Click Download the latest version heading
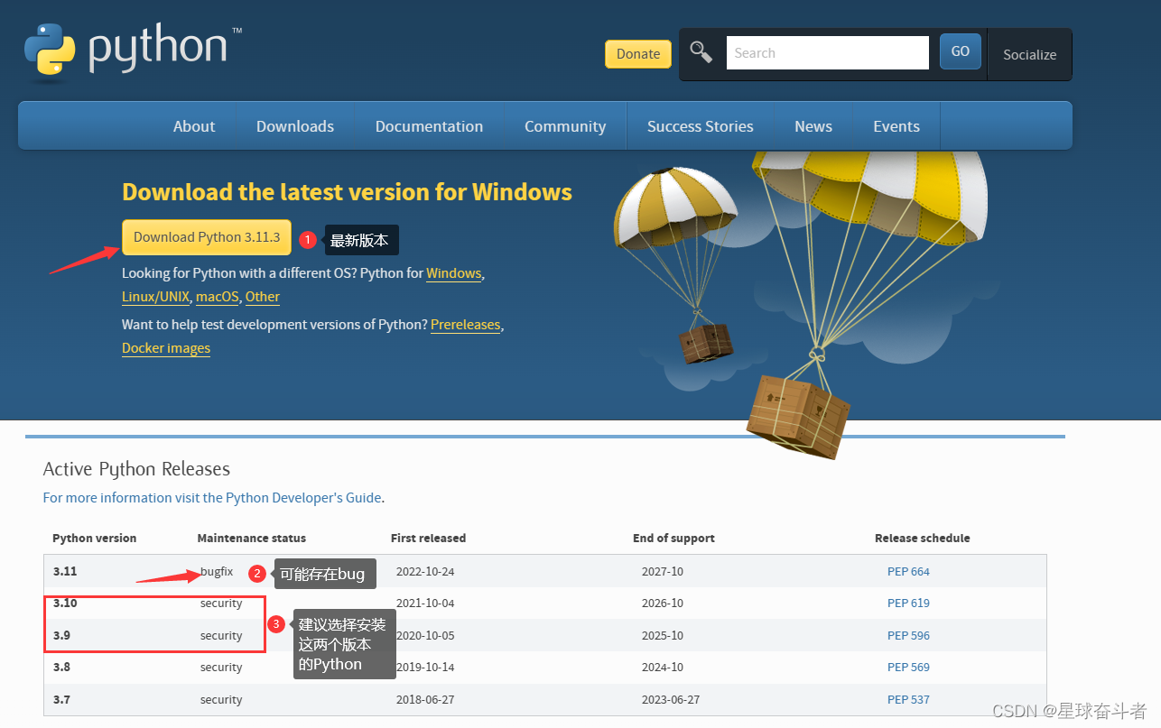Image resolution: width=1161 pixels, height=728 pixels. click(x=347, y=192)
